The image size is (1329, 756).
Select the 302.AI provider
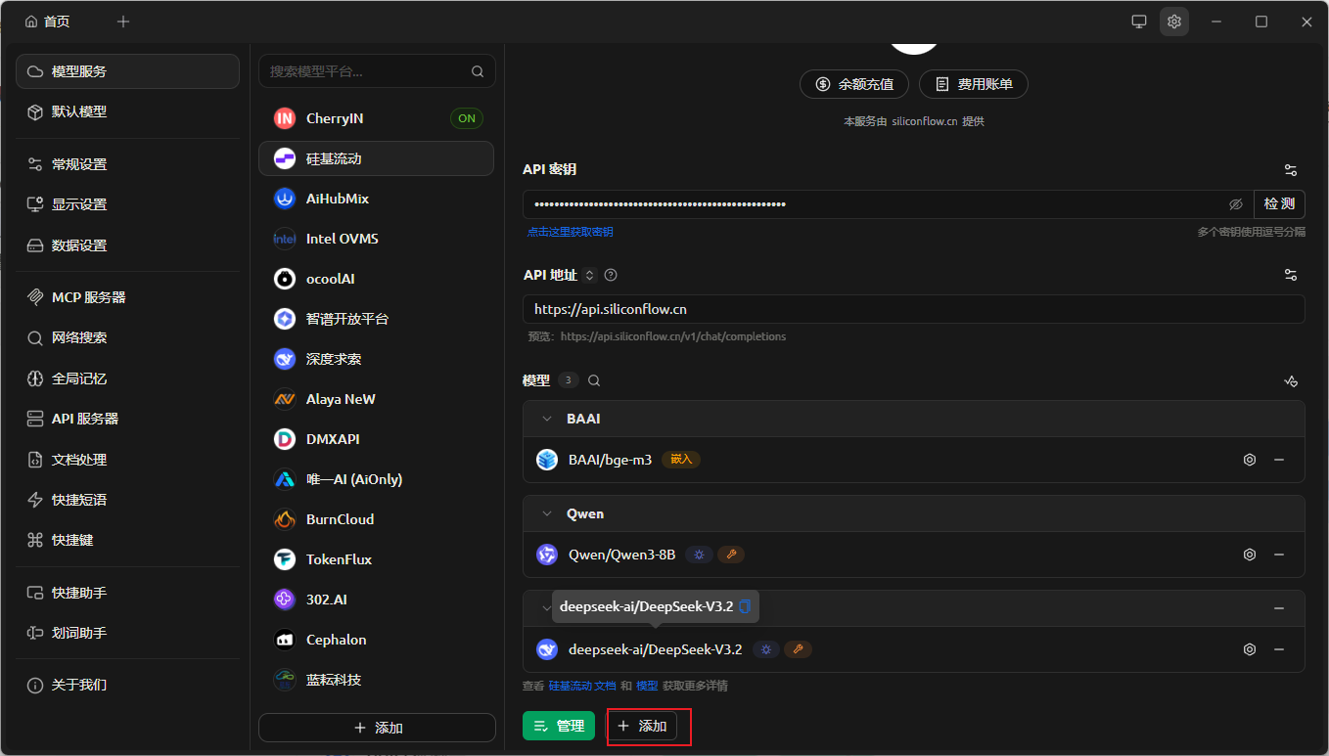pos(377,600)
